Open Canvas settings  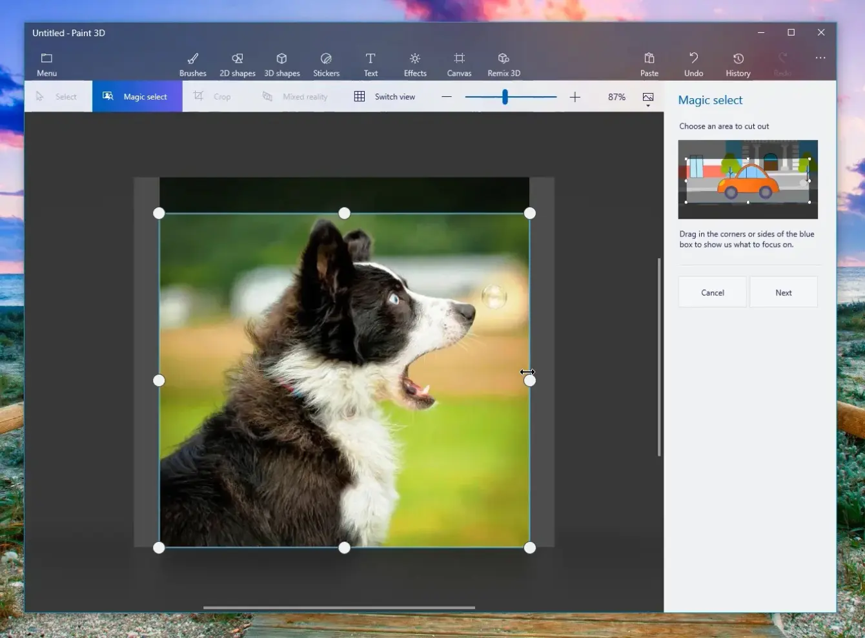459,65
